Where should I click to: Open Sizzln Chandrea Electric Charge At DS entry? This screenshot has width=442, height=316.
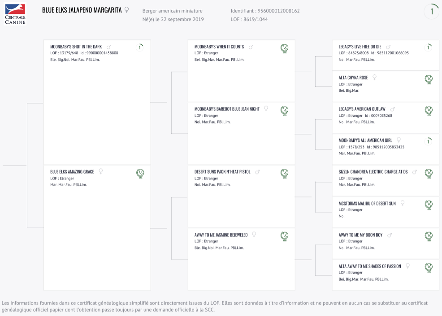click(x=373, y=171)
